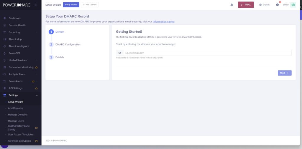The width and height of the screenshot is (302, 149).
Task: Click the Domain Health shield icon
Action: [5, 25]
